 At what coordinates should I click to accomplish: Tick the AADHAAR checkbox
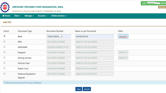[x=4, y=47]
